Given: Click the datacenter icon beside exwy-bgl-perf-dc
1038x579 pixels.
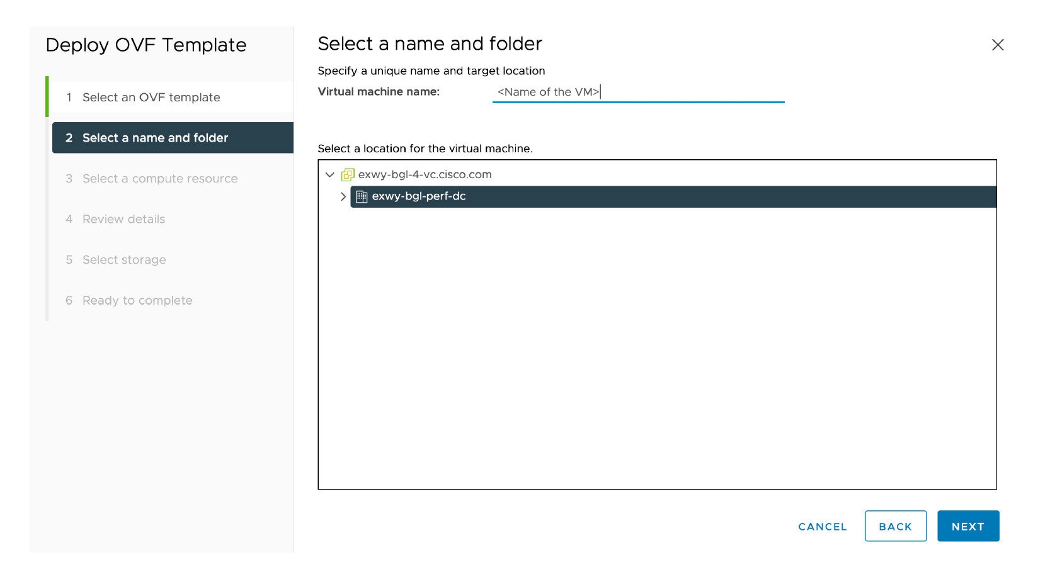Looking at the screenshot, I should [x=362, y=196].
